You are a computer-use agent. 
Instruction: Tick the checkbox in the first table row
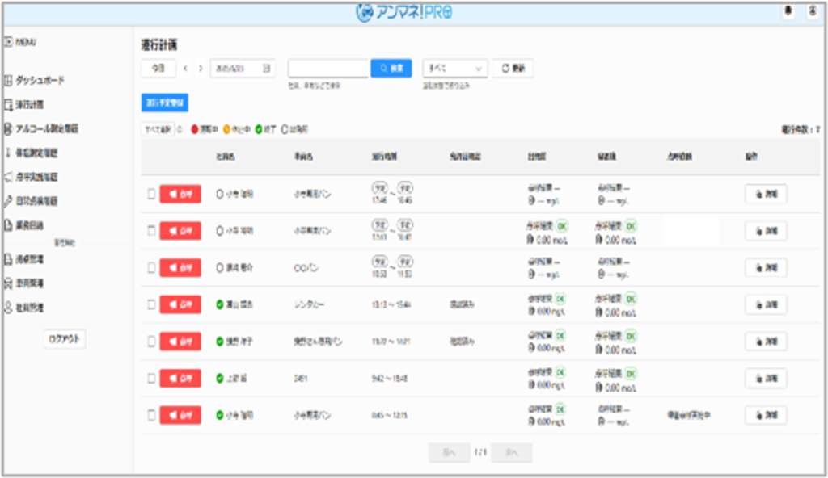pos(151,194)
